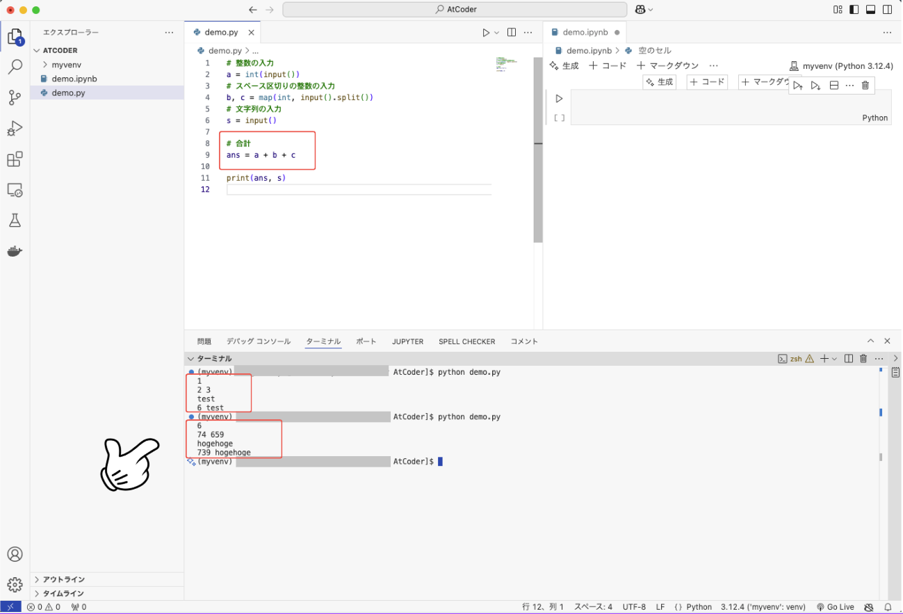Screen dimensions: 903x614
Task: Open the Docker view in the sidebar
Action: coord(15,251)
